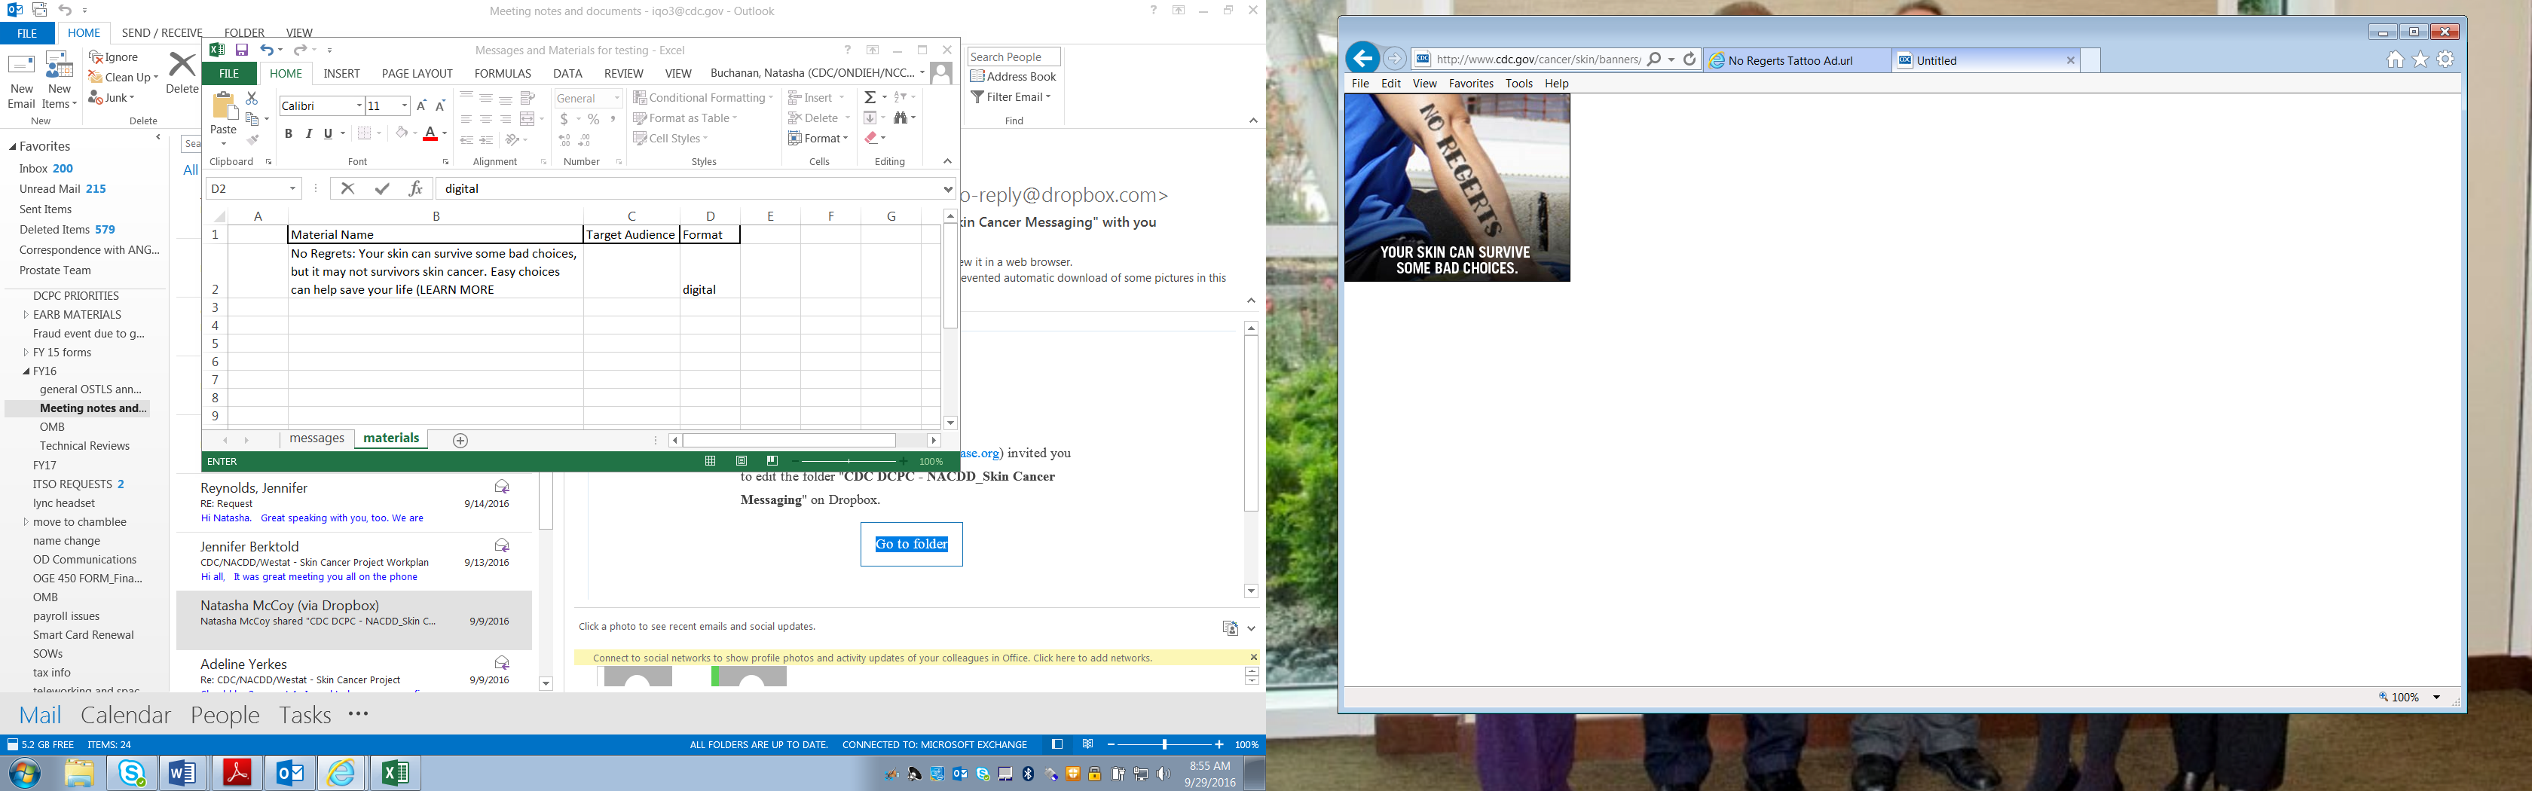Image resolution: width=2532 pixels, height=791 pixels.
Task: Add a new sheet with the plus icon
Action: pos(460,440)
